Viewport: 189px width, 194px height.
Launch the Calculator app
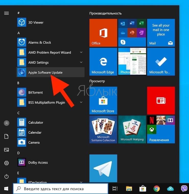pyautogui.click(x=50, y=122)
